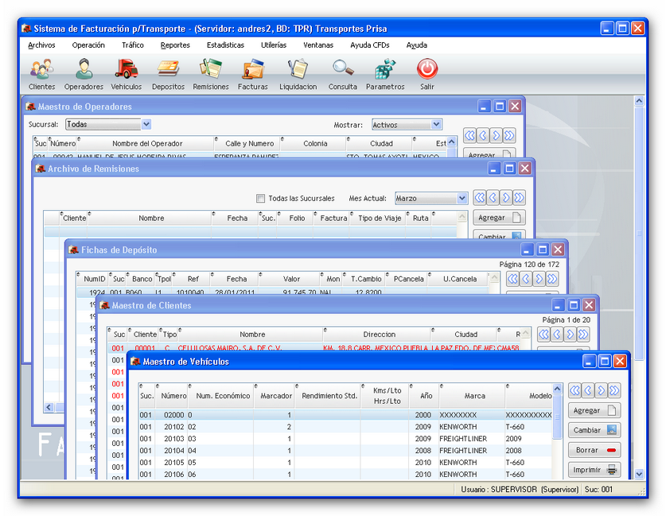Sort vehicles by Marca column header
Viewport: 666px width, 516px height.
coord(473,395)
